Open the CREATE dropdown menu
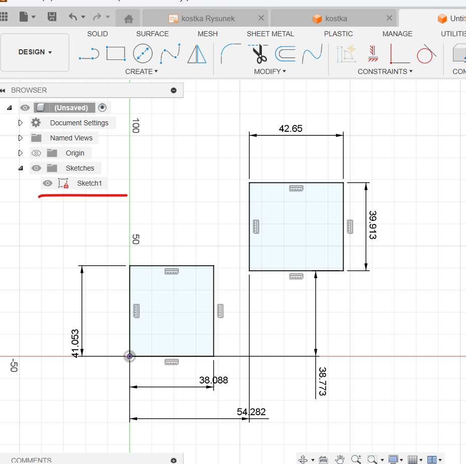 [x=141, y=71]
